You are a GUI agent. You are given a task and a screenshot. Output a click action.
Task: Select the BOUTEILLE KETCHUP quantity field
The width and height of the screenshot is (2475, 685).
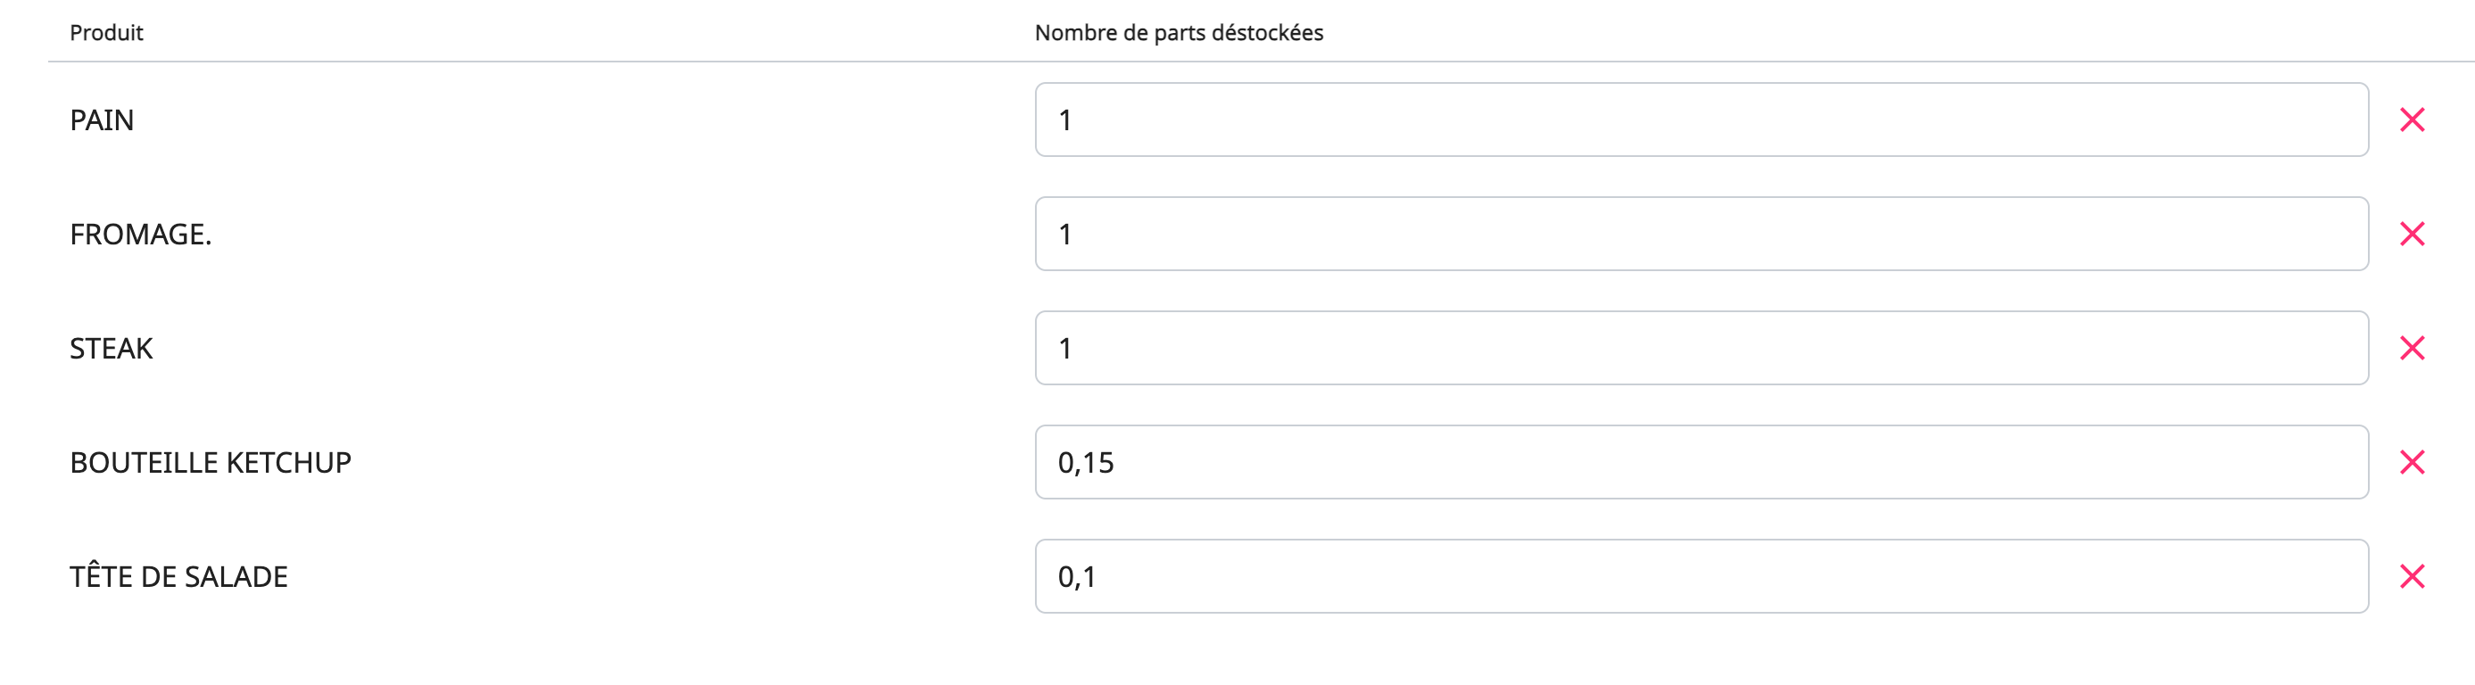(x=1701, y=462)
